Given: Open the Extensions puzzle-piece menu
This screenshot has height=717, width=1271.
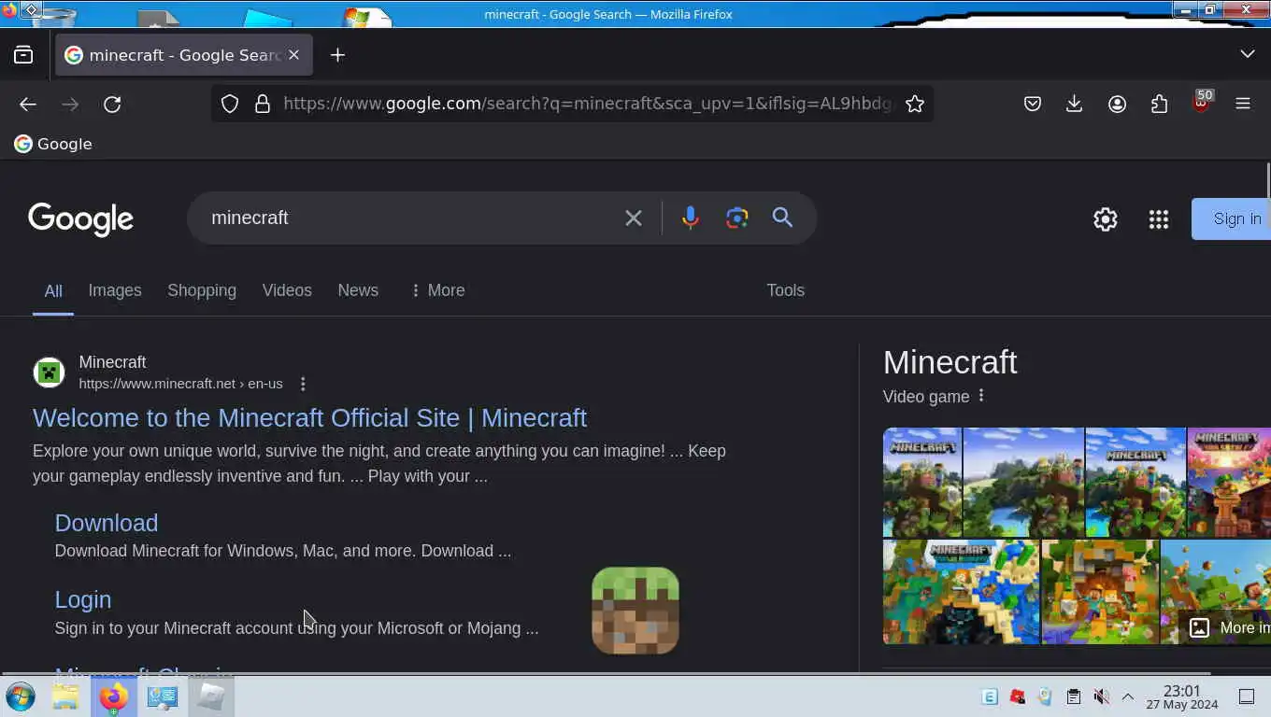Looking at the screenshot, I should (x=1159, y=104).
